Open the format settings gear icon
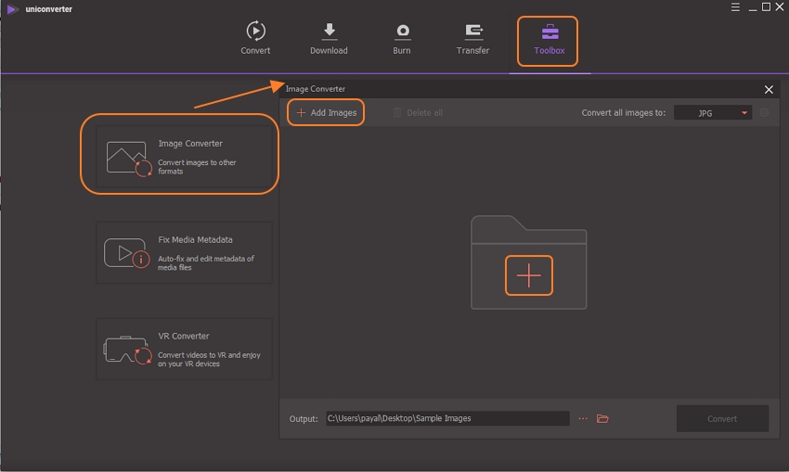This screenshot has height=472, width=789. [765, 113]
